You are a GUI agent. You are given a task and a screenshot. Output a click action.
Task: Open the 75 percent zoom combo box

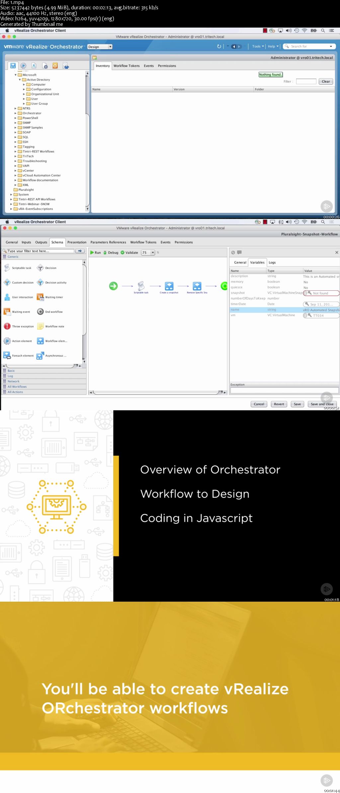coord(148,252)
